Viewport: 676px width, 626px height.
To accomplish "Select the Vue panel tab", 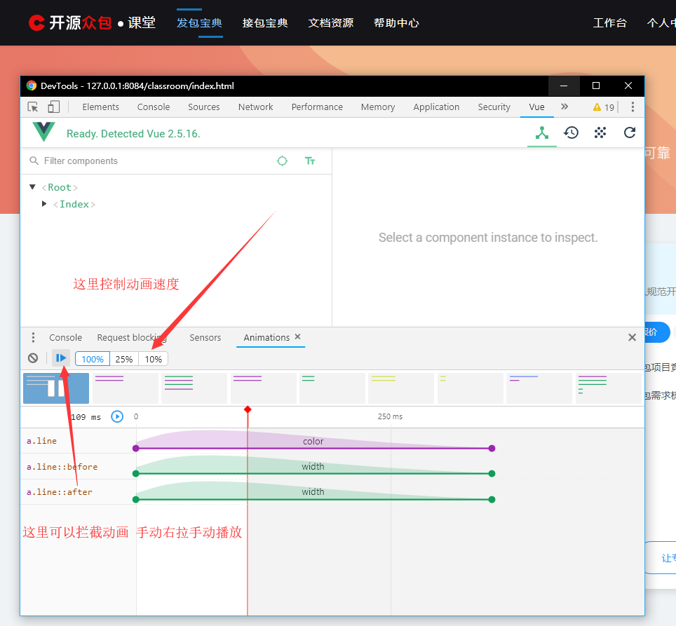I will coord(536,107).
